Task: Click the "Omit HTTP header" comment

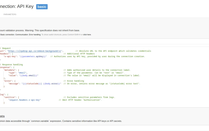Action: coord(80,100)
